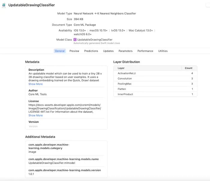Open the Predictions tab
This screenshot has height=181, width=210.
(91, 51)
